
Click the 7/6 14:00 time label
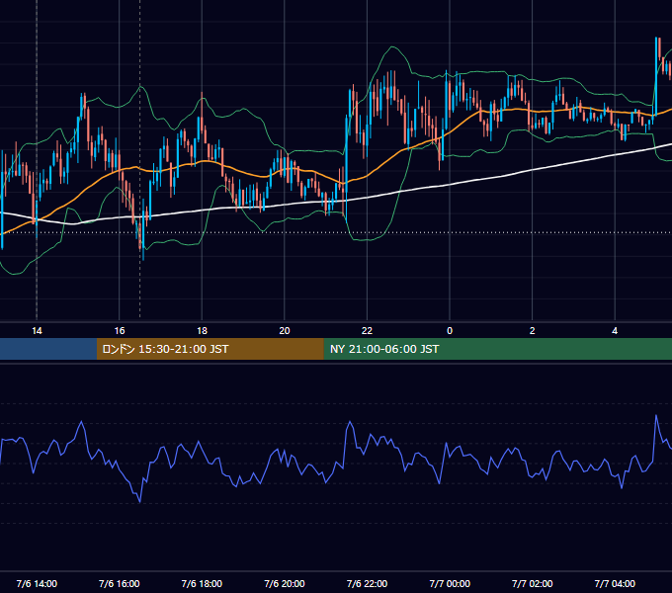[37, 583]
